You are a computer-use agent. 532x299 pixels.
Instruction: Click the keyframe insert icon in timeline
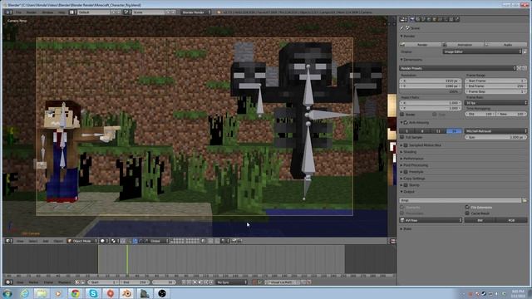(303, 282)
